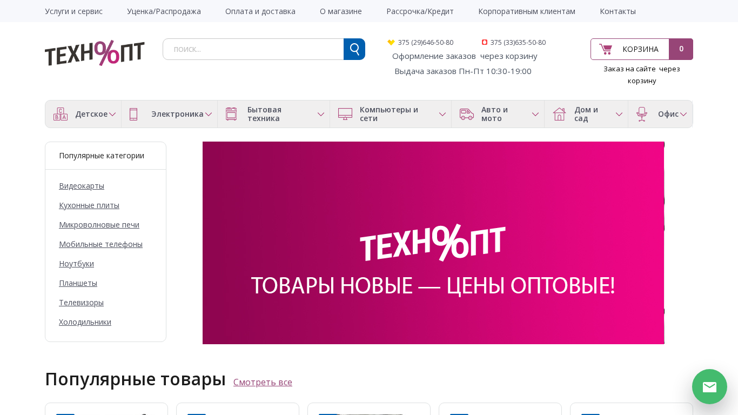Open Услуги и сервис menu item
This screenshot has width=738, height=415.
[73, 11]
